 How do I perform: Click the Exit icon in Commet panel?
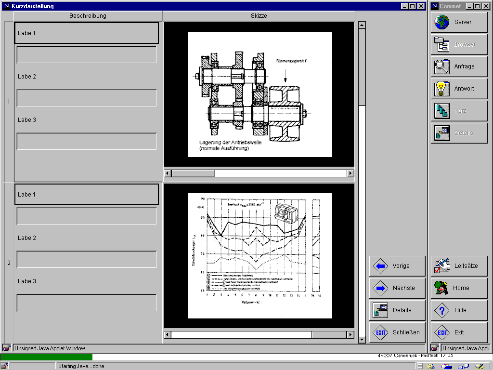(x=441, y=332)
